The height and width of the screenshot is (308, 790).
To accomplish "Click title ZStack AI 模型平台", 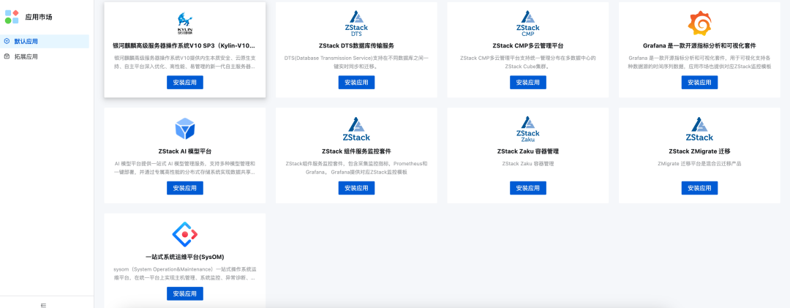I will [185, 151].
